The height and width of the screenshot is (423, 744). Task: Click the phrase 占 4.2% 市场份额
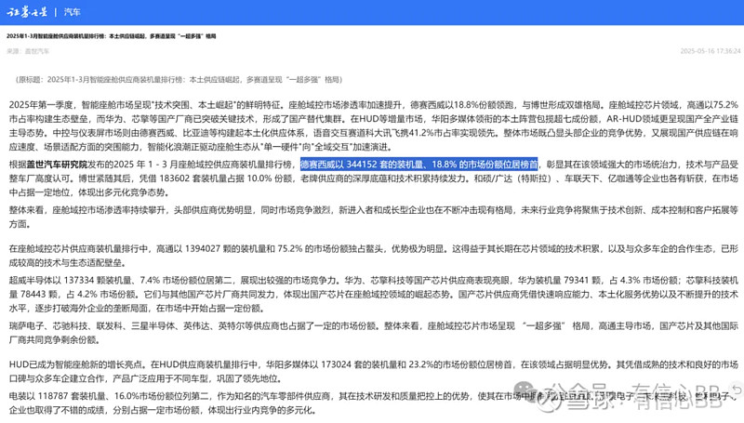pos(101,295)
